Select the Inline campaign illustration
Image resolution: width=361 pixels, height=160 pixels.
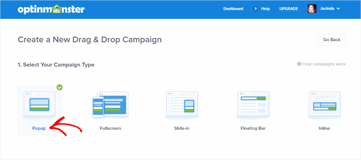[325, 106]
